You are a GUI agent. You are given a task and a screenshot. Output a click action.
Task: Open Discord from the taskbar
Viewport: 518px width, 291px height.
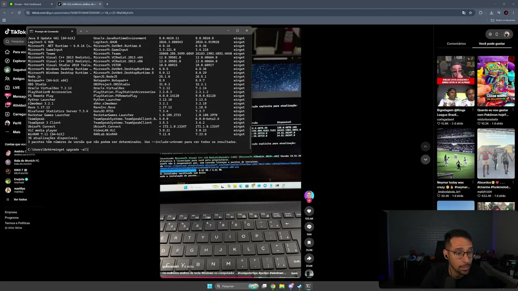[x=291, y=286]
